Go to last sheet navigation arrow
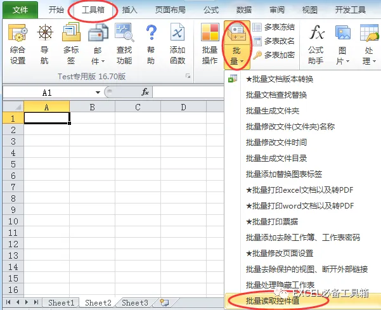Screen dimensions: 381x310 click(x=36, y=302)
